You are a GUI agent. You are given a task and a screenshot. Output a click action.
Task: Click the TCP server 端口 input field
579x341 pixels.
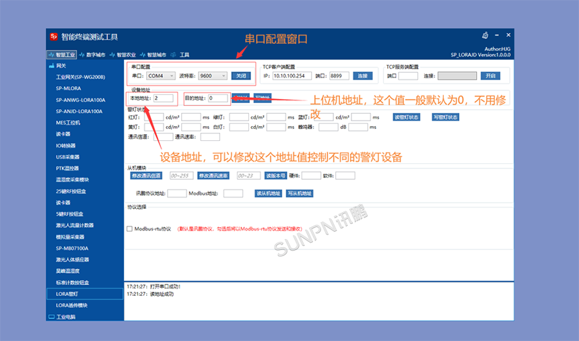coord(408,75)
